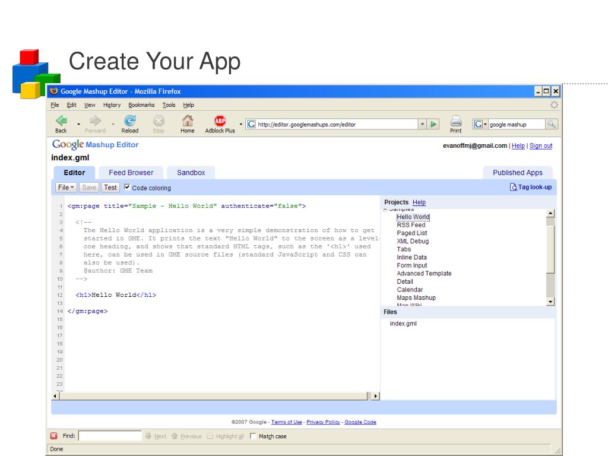Open the View menu

coord(90,105)
